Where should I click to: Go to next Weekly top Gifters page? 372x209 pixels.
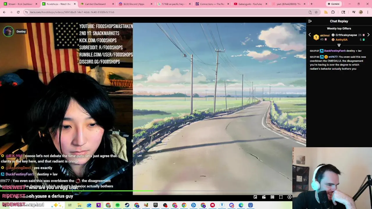click(x=368, y=35)
